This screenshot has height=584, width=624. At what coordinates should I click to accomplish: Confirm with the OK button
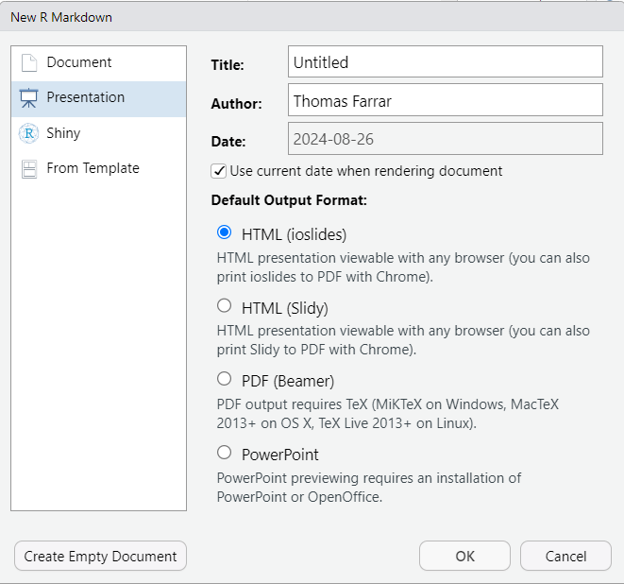tap(464, 556)
